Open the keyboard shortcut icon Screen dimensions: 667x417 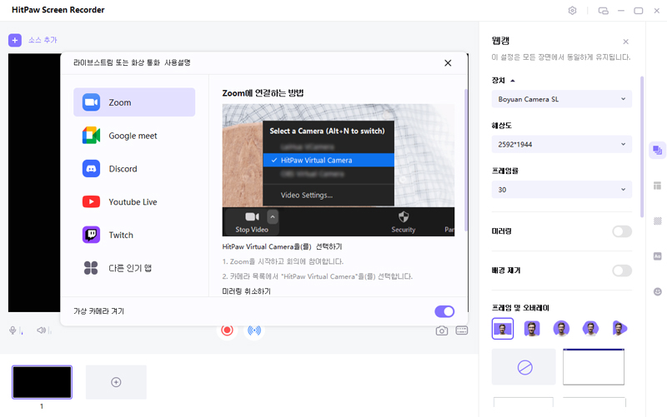(x=462, y=330)
